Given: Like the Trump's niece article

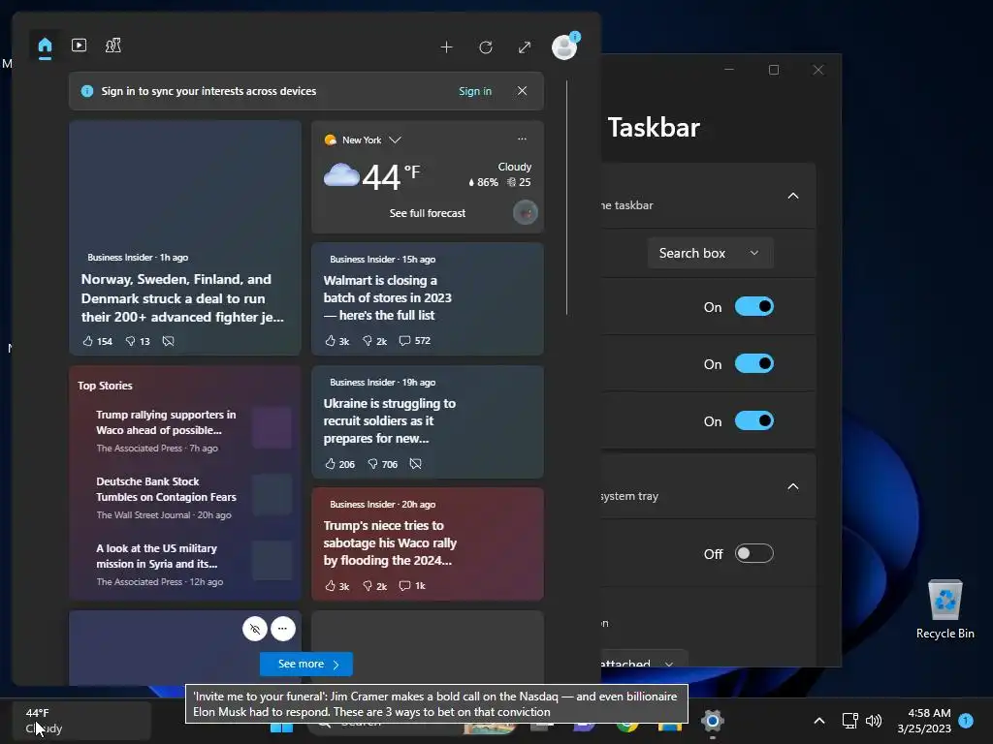Looking at the screenshot, I should pyautogui.click(x=336, y=586).
